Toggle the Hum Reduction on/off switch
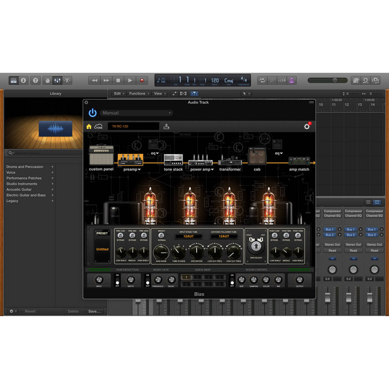The height and width of the screenshot is (389, 389). pos(117,280)
